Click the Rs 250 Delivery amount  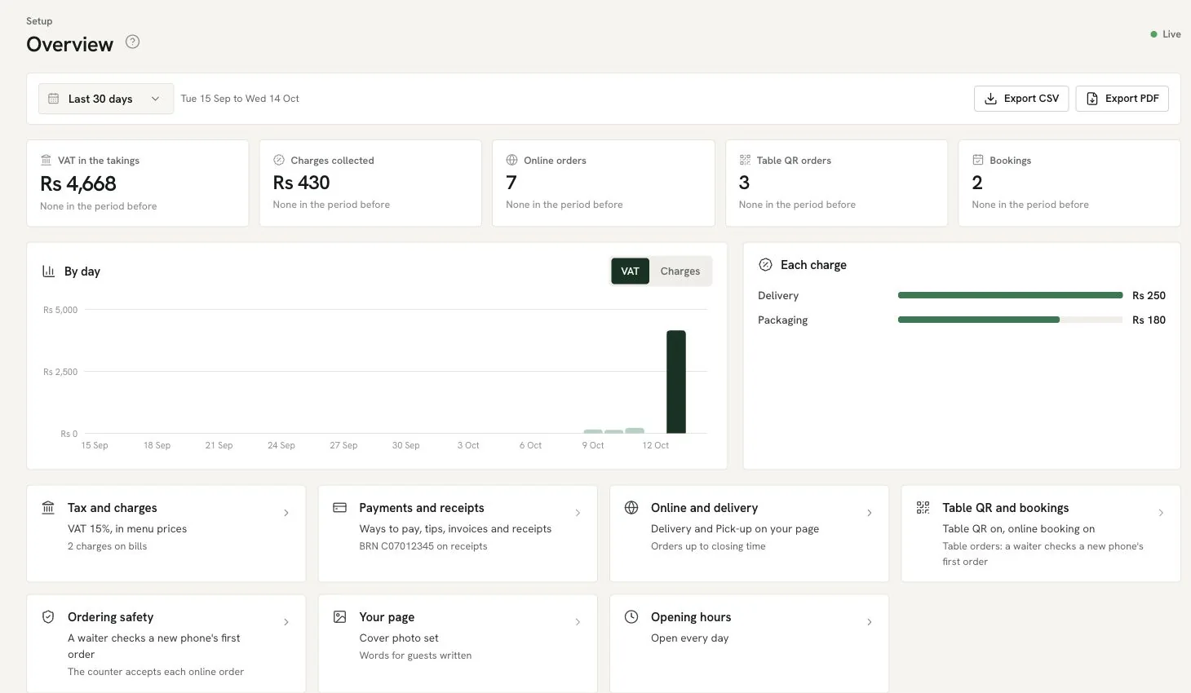click(1149, 295)
